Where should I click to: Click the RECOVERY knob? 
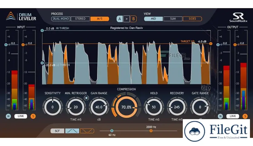[x=177, y=107]
